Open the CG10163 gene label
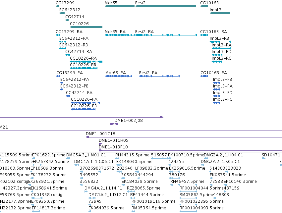 [209, 3]
